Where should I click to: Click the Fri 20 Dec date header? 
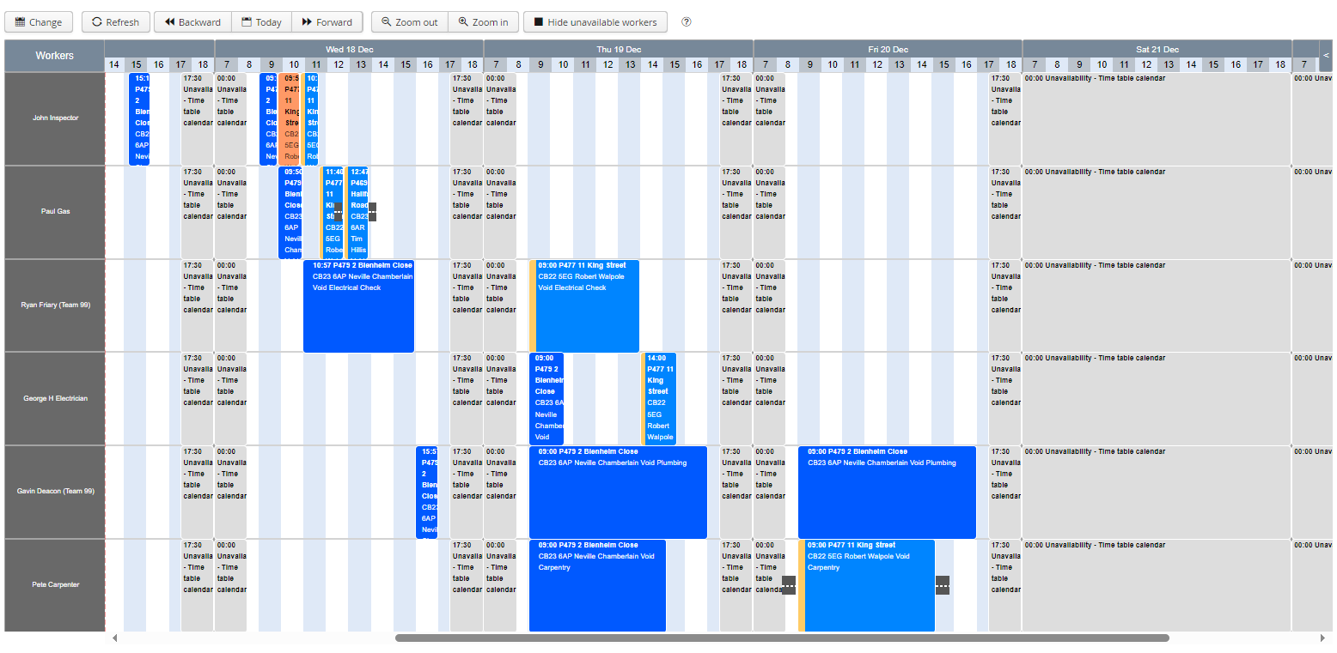[888, 50]
